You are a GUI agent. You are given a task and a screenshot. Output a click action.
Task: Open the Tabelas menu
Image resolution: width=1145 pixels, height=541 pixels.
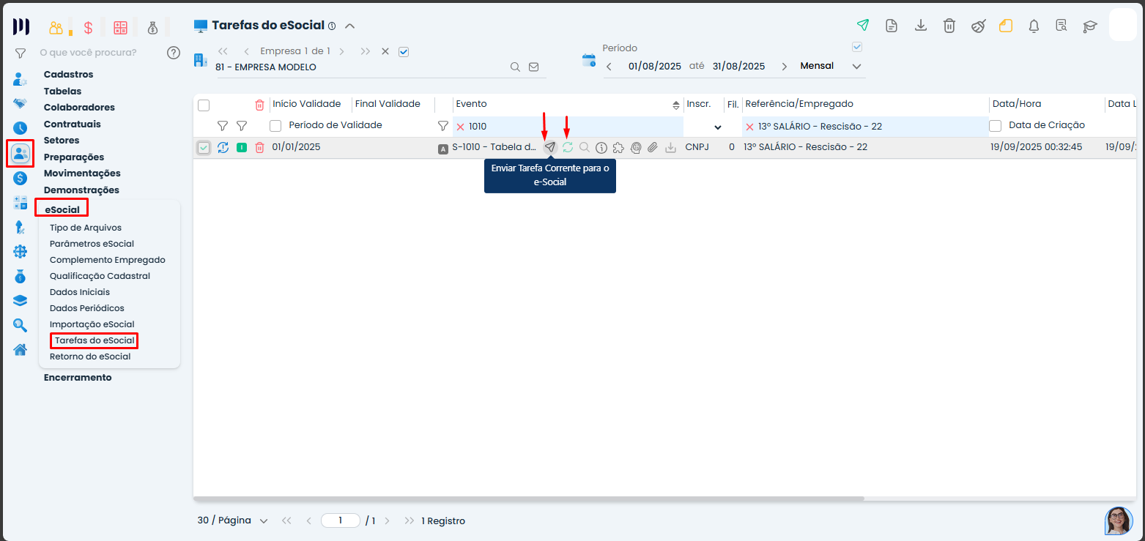point(62,91)
